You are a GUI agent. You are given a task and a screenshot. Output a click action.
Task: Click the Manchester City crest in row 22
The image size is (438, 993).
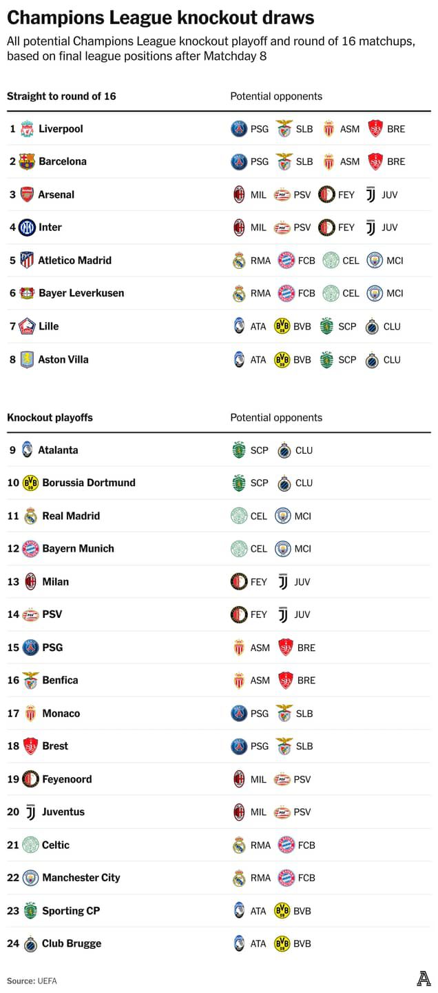click(30, 878)
